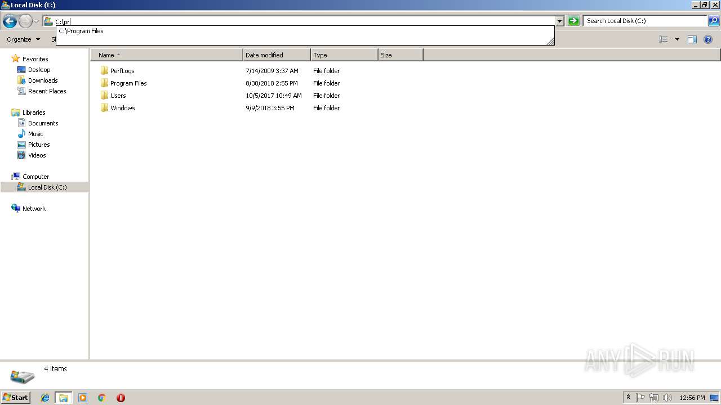Select the Users folder icon
This screenshot has width=721, height=405.
[104, 96]
